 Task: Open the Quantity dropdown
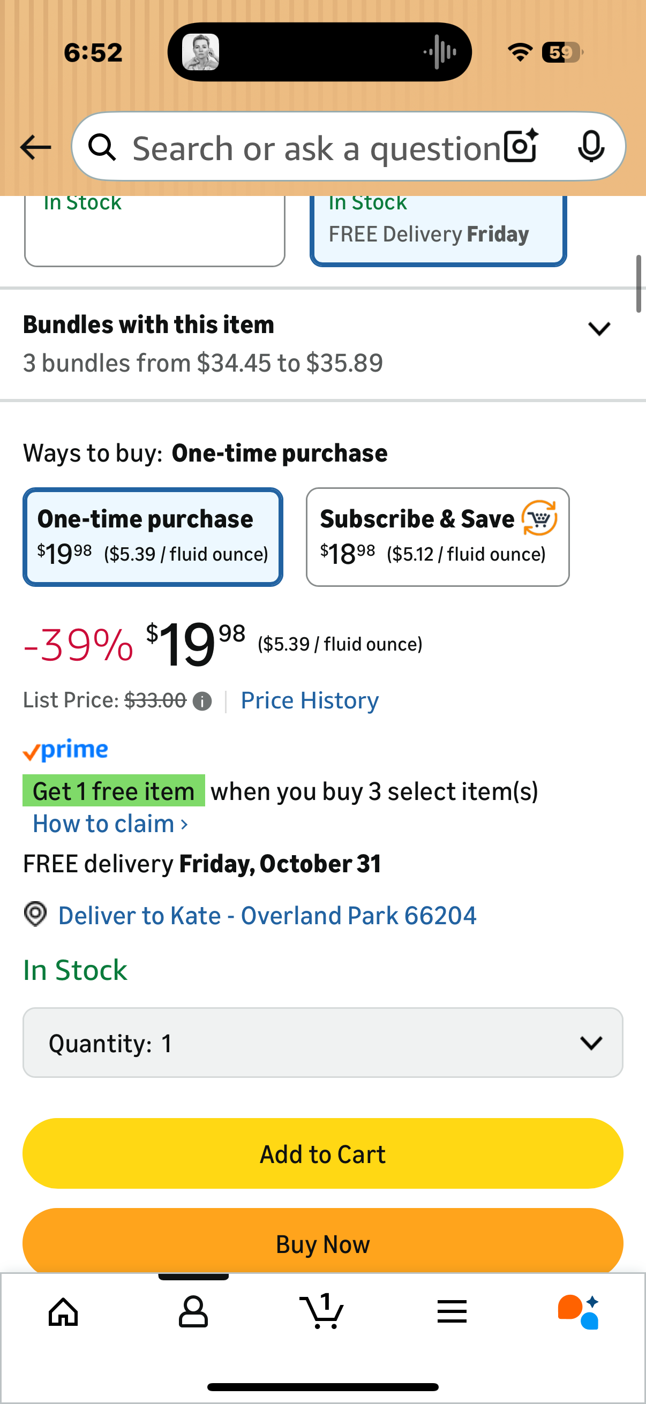[x=322, y=1043]
